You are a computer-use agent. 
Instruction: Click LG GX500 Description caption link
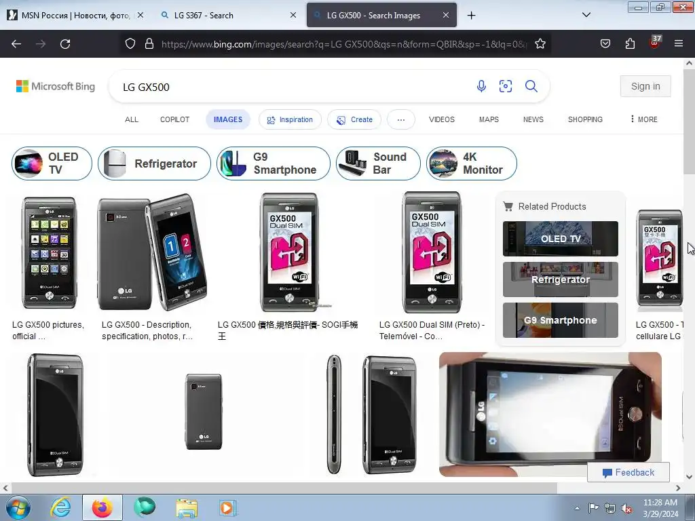click(147, 330)
